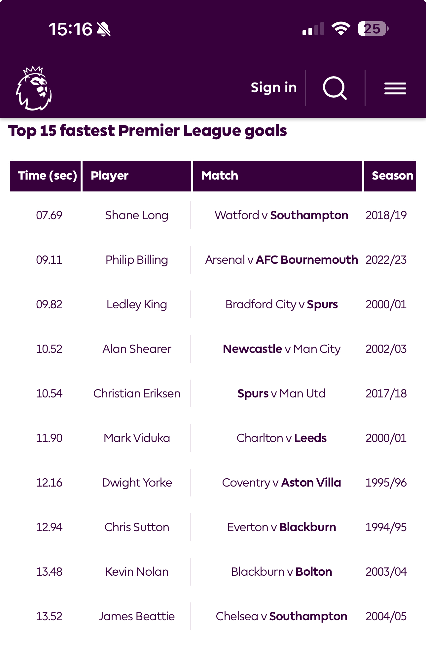Tap the battery indicator showing 25
The image size is (426, 645).
click(x=373, y=29)
